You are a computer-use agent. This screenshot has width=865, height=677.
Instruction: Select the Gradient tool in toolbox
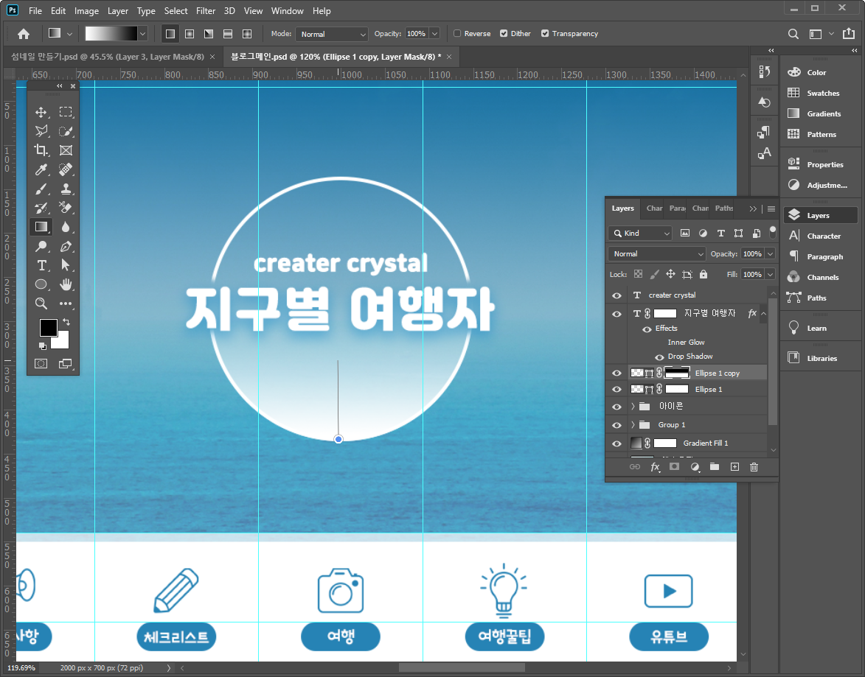click(41, 227)
